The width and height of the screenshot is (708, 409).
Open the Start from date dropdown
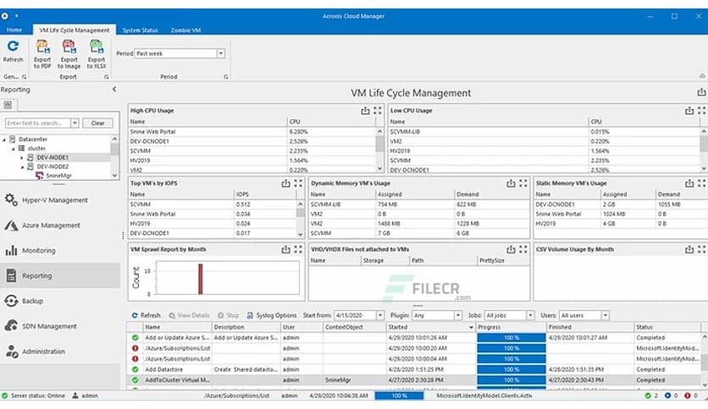(x=380, y=315)
